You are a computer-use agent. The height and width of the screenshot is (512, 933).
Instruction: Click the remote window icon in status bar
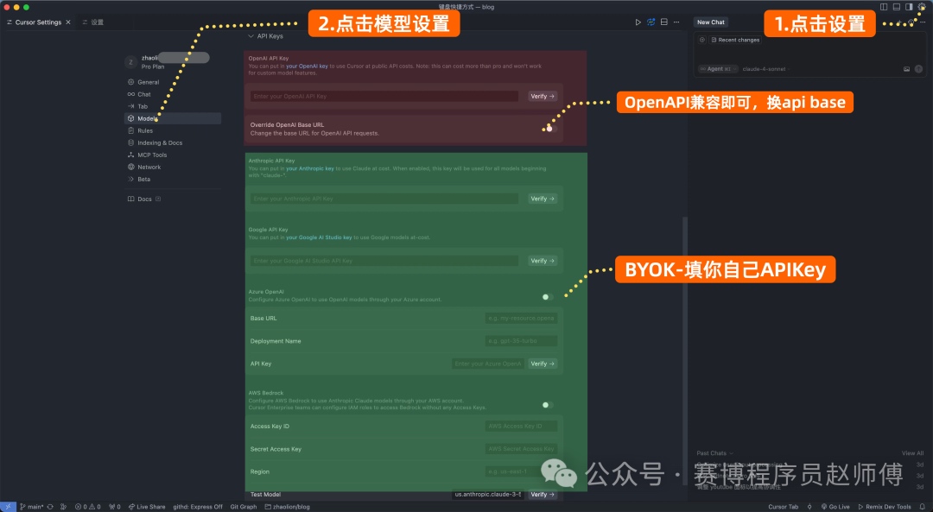pyautogui.click(x=8, y=507)
